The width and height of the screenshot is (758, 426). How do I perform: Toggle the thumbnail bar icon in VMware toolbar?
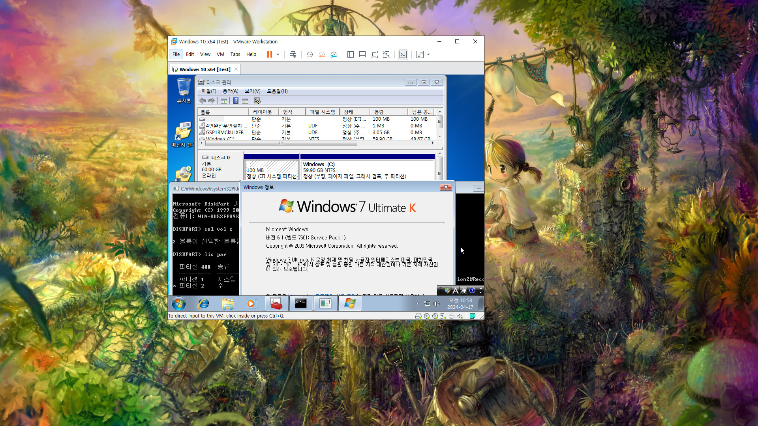[362, 54]
